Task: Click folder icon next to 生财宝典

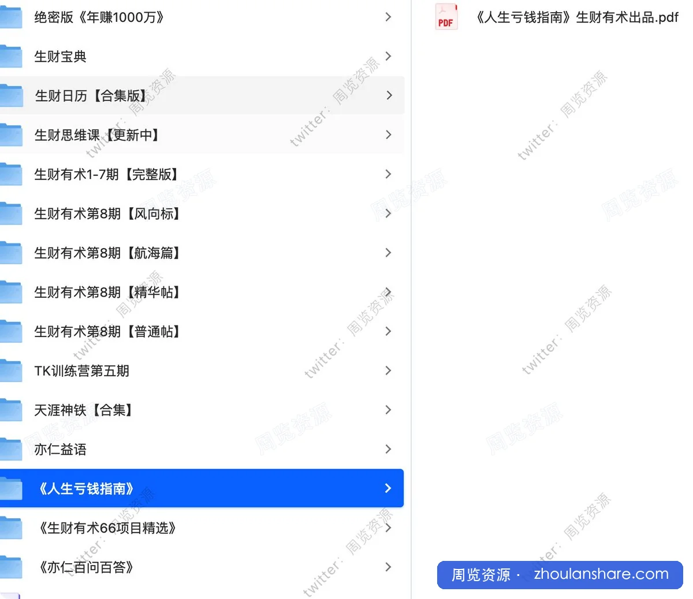Action: point(11,57)
